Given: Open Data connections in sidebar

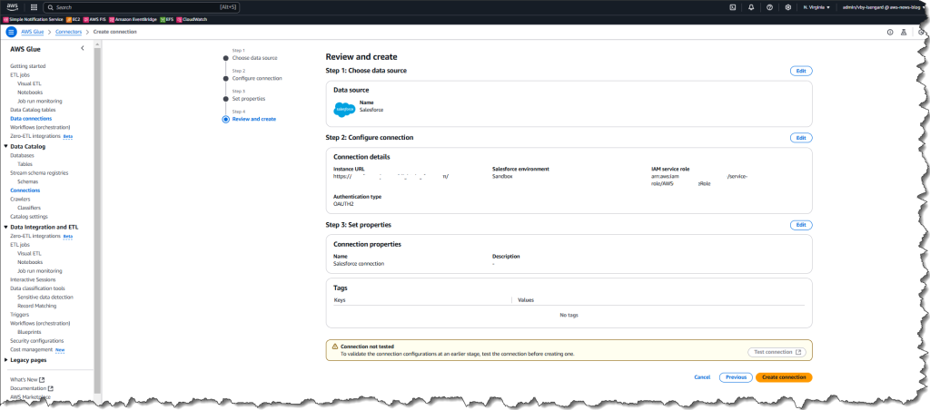Looking at the screenshot, I should 31,119.
